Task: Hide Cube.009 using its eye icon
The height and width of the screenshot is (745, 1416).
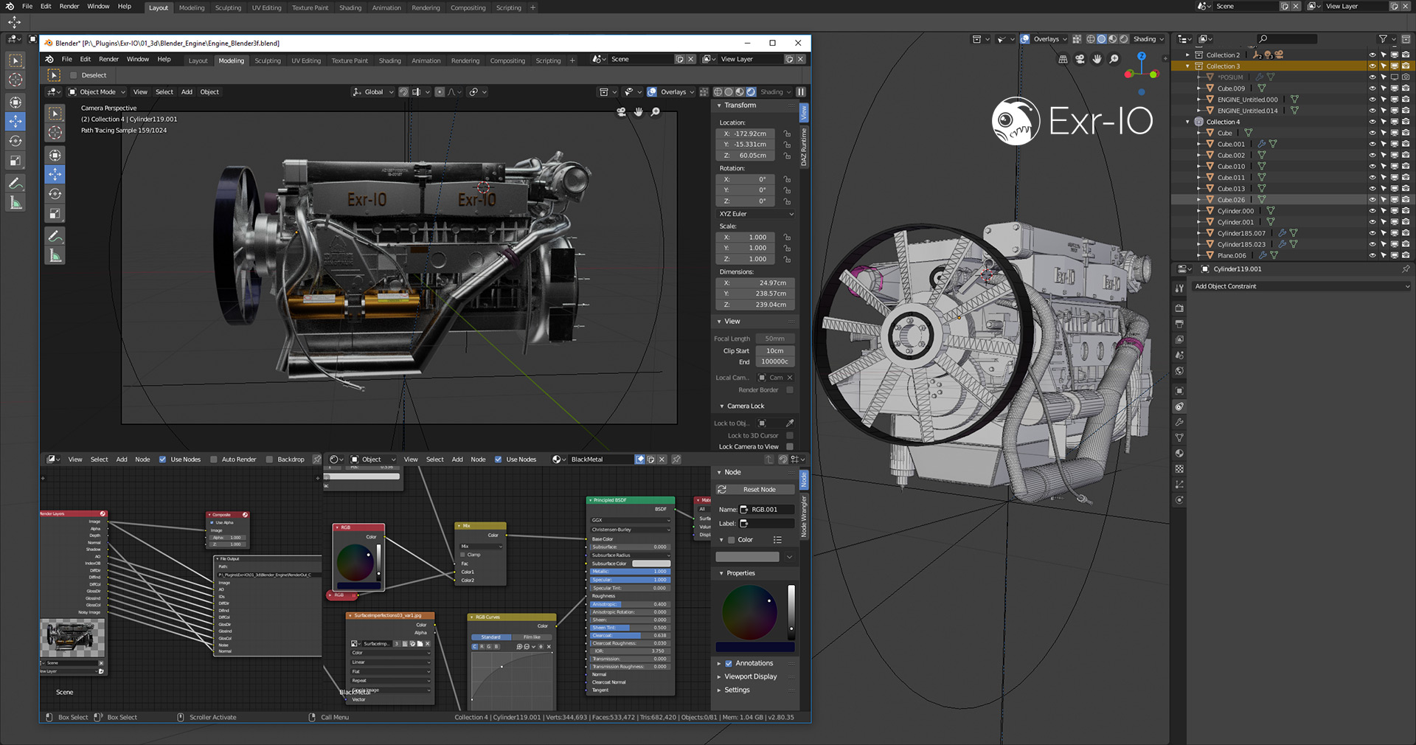Action: pos(1372,89)
